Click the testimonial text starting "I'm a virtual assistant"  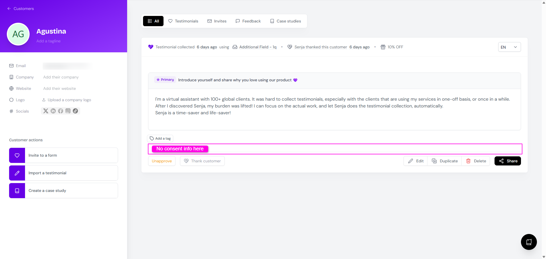pos(333,106)
